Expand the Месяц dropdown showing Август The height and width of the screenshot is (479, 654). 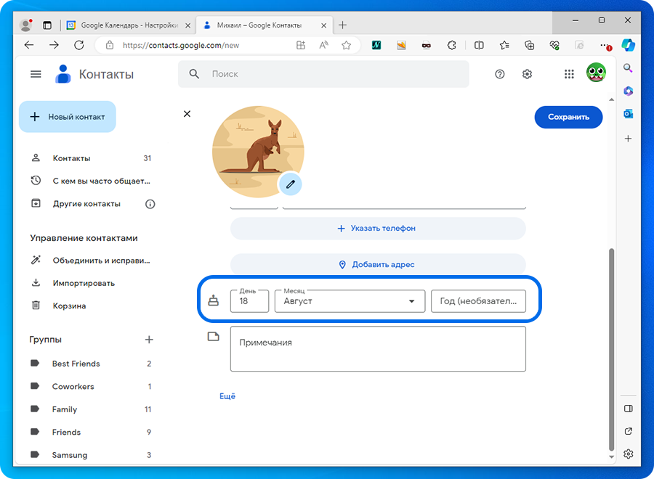350,301
